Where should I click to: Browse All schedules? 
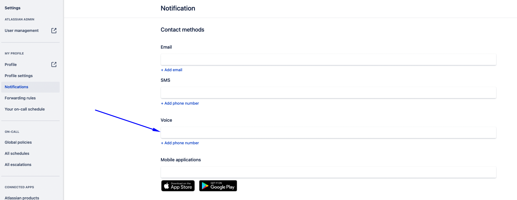[17, 153]
